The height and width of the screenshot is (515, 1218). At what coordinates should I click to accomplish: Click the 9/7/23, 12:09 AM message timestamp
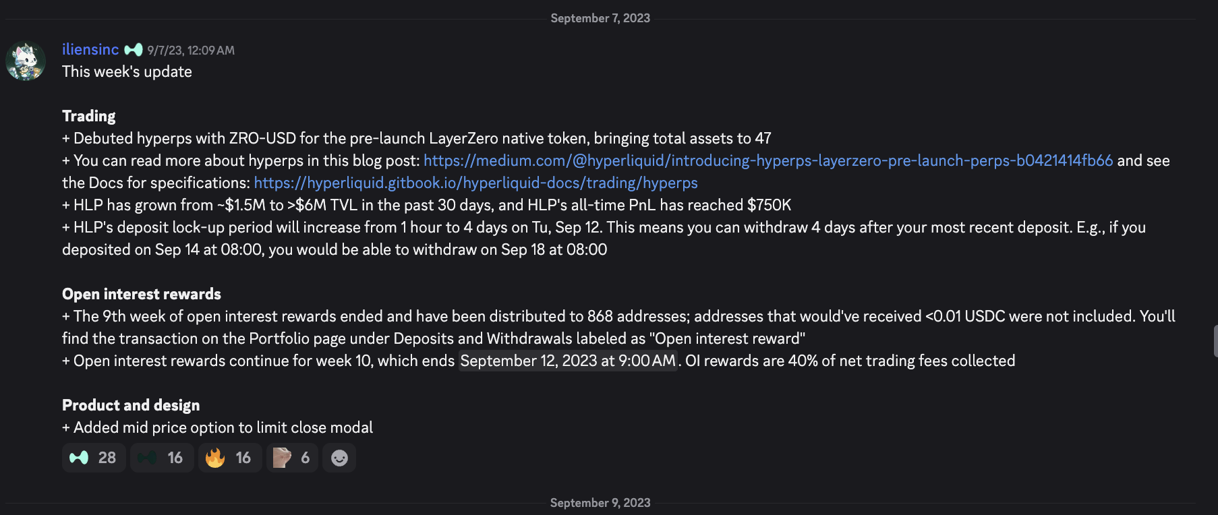[191, 51]
